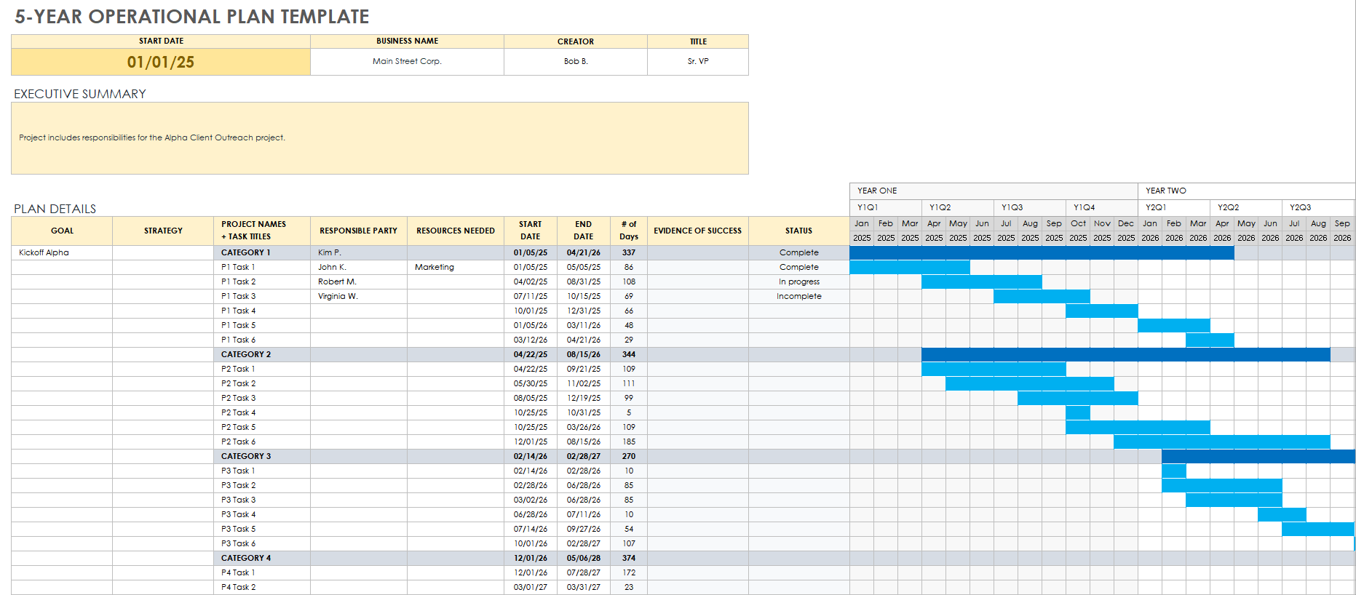Select the 01/01/25 start date cell
This screenshot has width=1356, height=595.
[x=161, y=62]
